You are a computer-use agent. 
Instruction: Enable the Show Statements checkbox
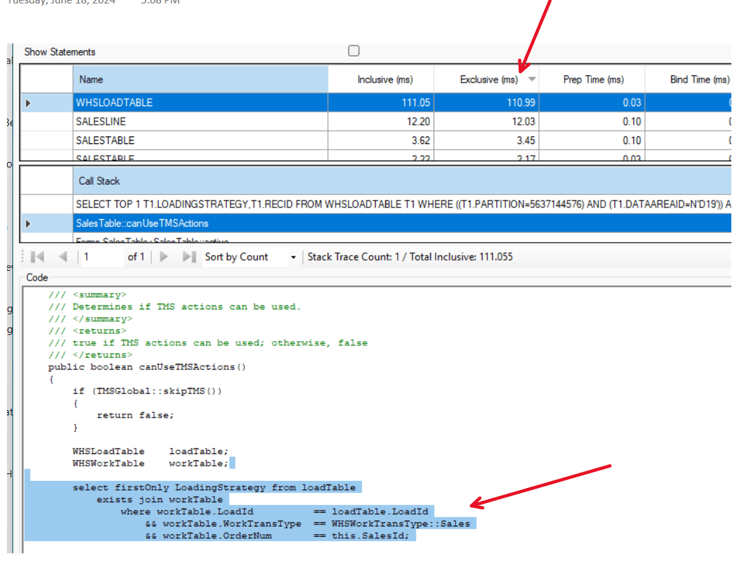coord(354,51)
